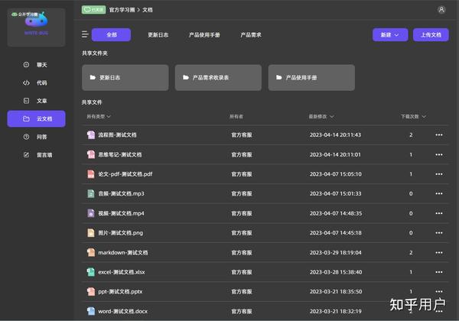
Task: Open the file excel-测试文档.xlsx
Action: (122, 272)
